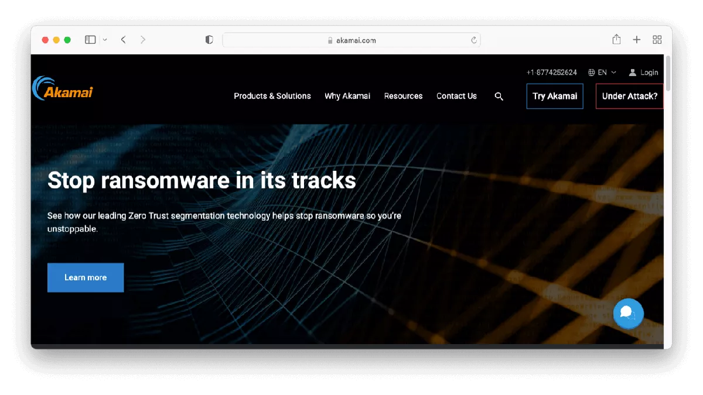703x395 pixels.
Task: Click the akamai.com address bar
Action: coord(351,40)
